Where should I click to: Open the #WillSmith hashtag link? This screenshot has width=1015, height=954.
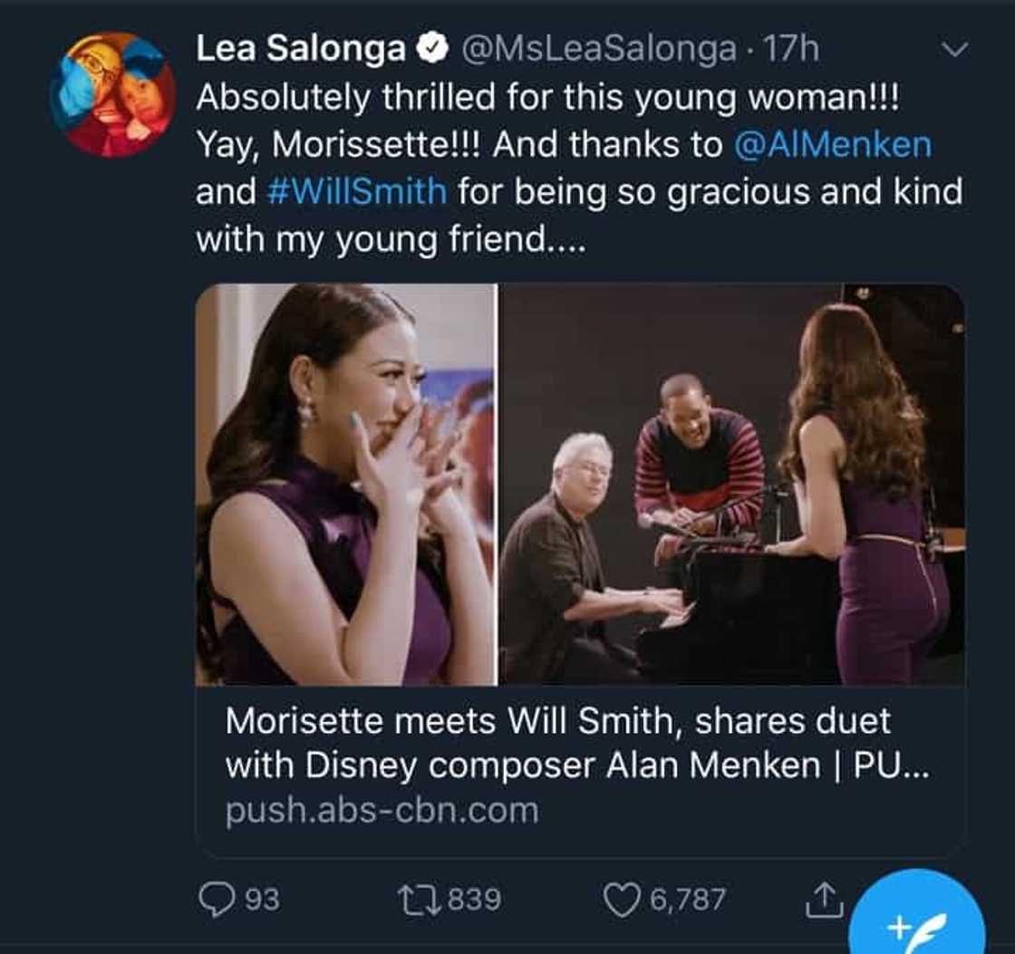point(357,192)
